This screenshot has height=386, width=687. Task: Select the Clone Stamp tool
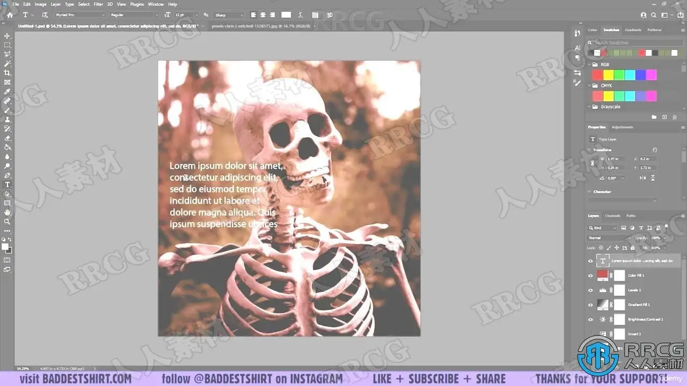[8, 120]
